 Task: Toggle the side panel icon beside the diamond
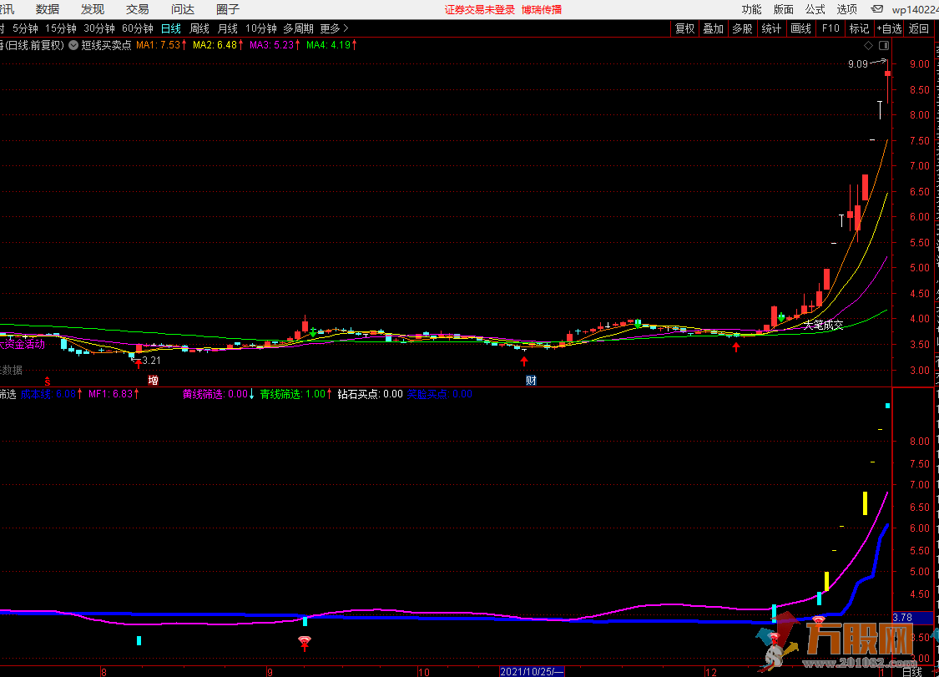click(884, 46)
